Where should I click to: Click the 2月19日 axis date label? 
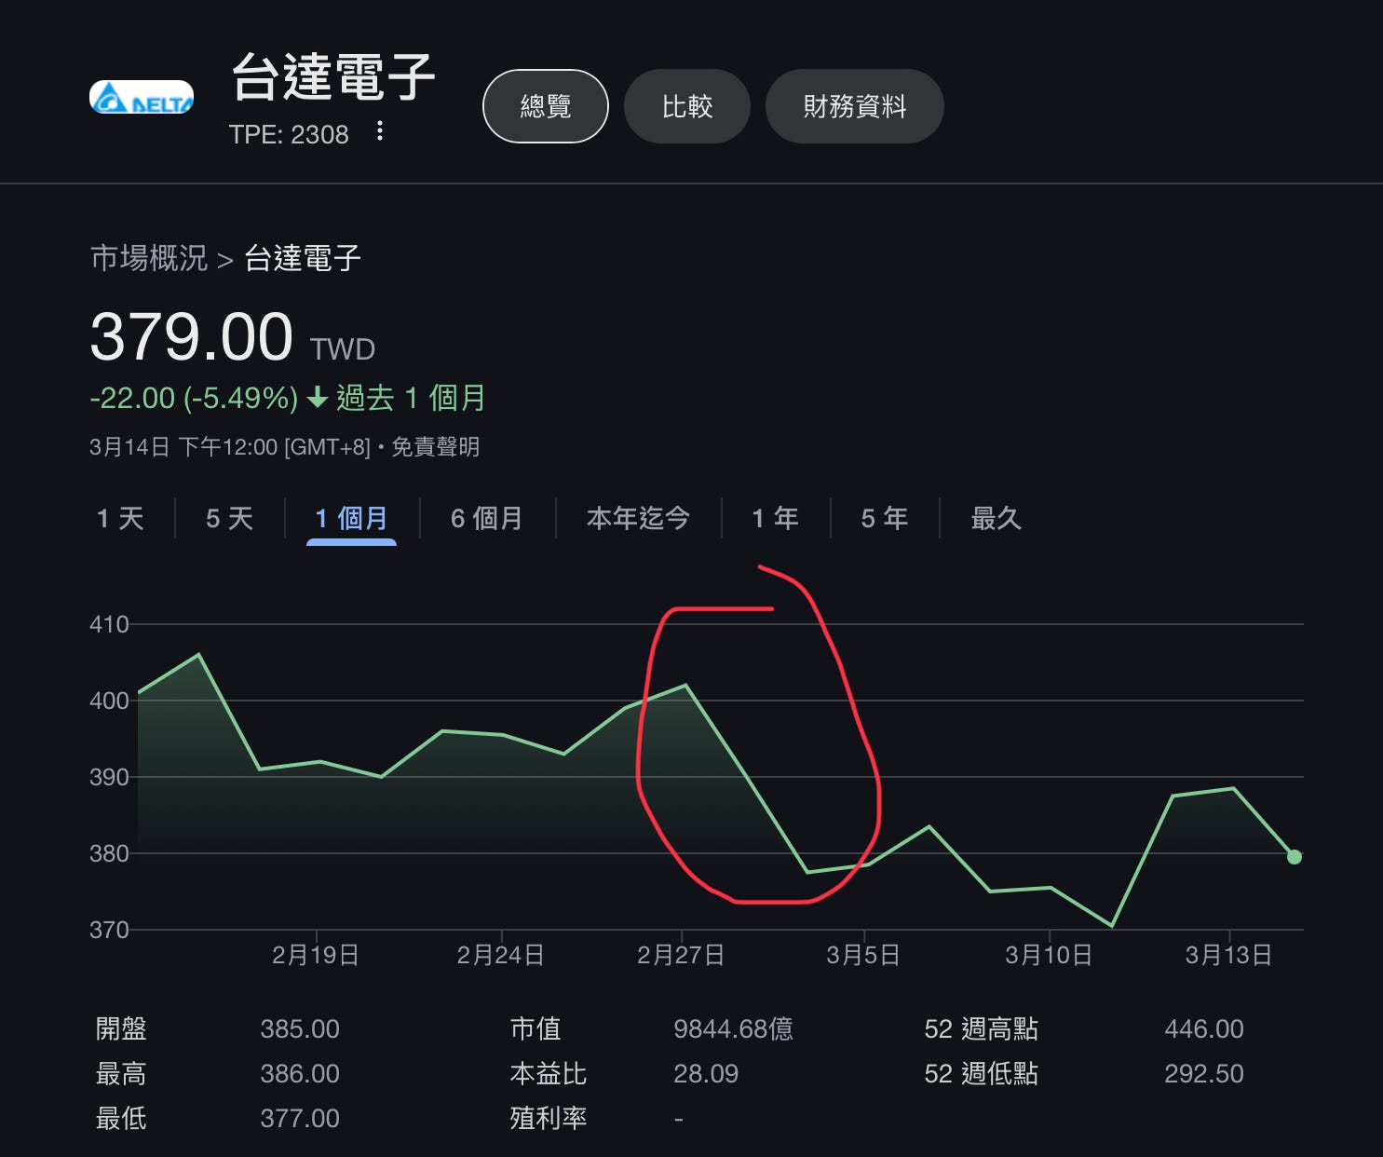tap(316, 955)
